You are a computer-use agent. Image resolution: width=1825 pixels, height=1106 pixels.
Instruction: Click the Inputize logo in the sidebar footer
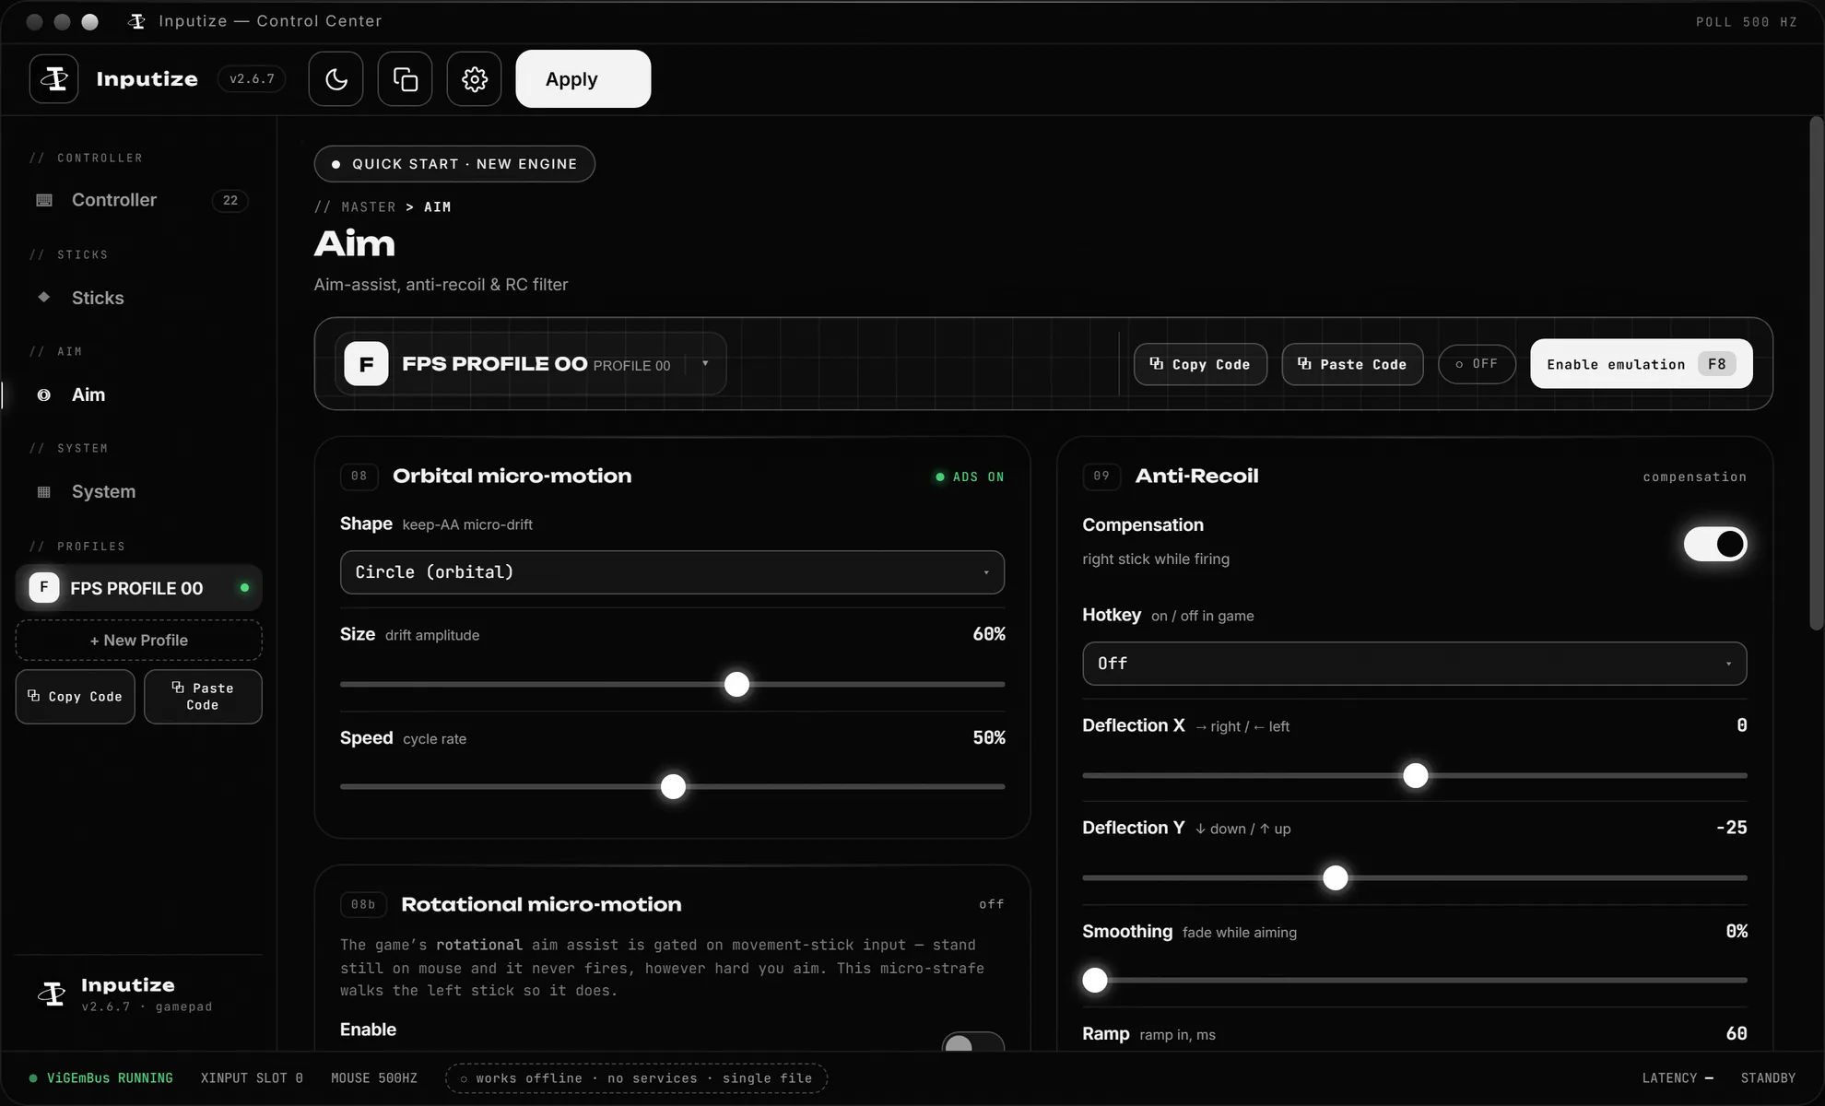[x=52, y=994]
